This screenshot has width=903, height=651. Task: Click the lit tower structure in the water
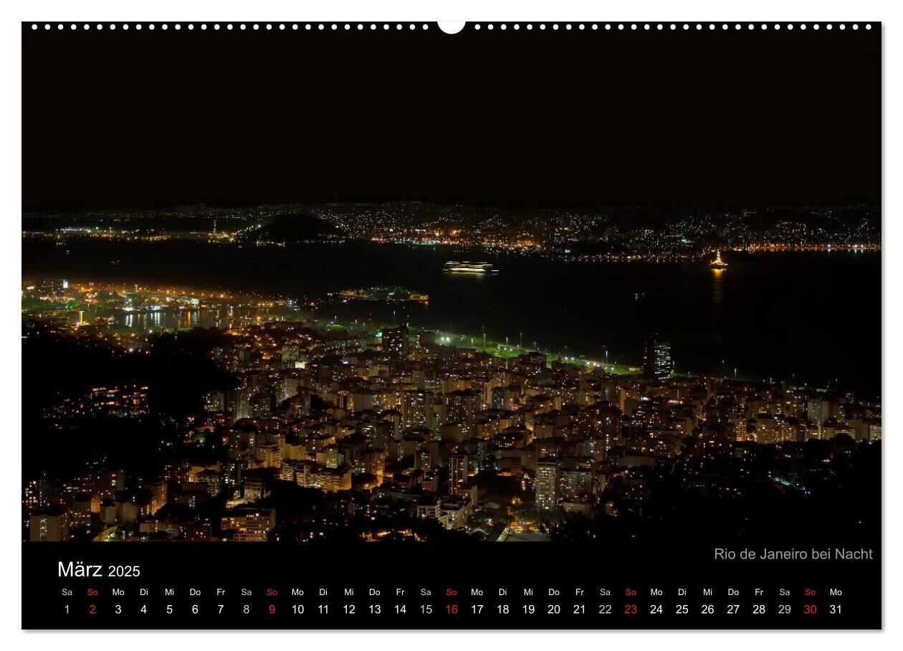click(x=718, y=260)
